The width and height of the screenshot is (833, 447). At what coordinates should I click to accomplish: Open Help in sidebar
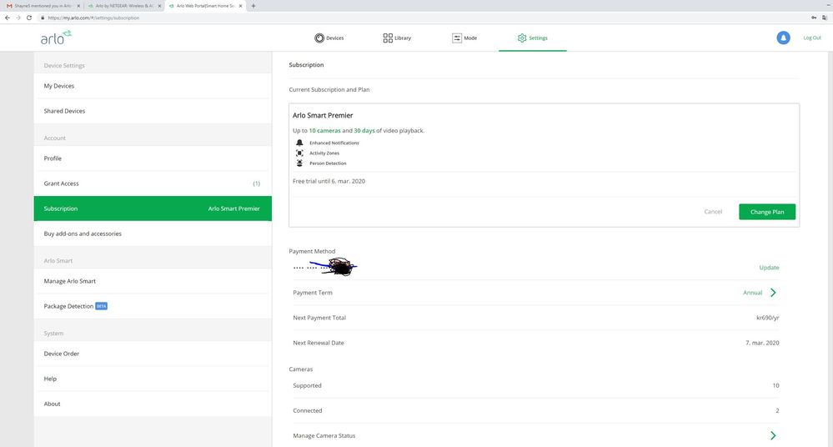153,379
